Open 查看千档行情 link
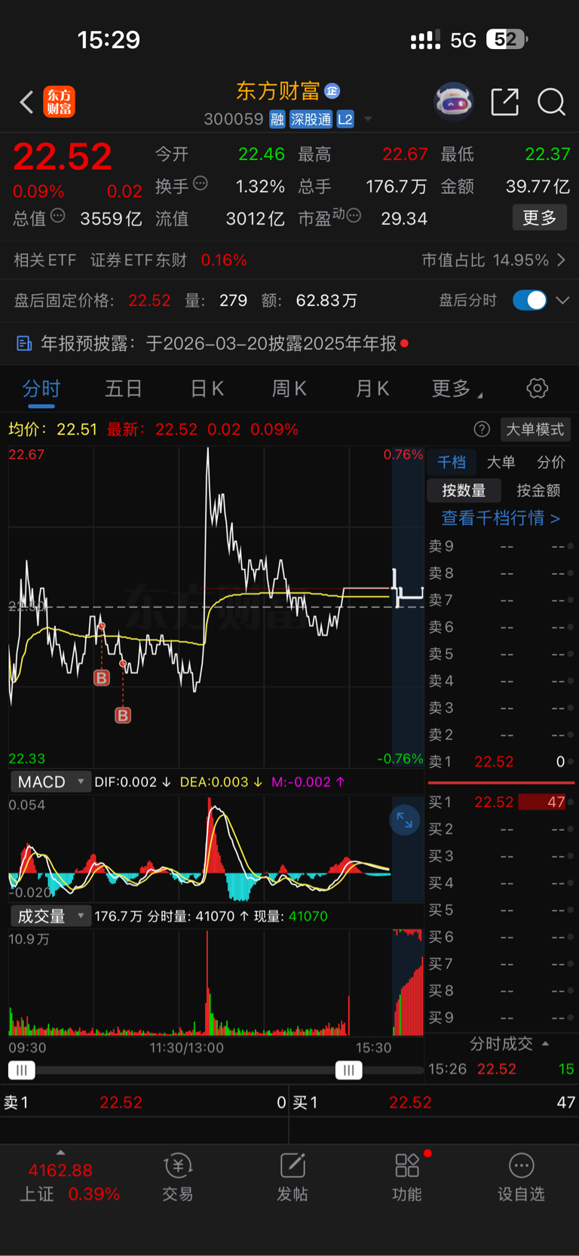579x1256 pixels. (501, 518)
